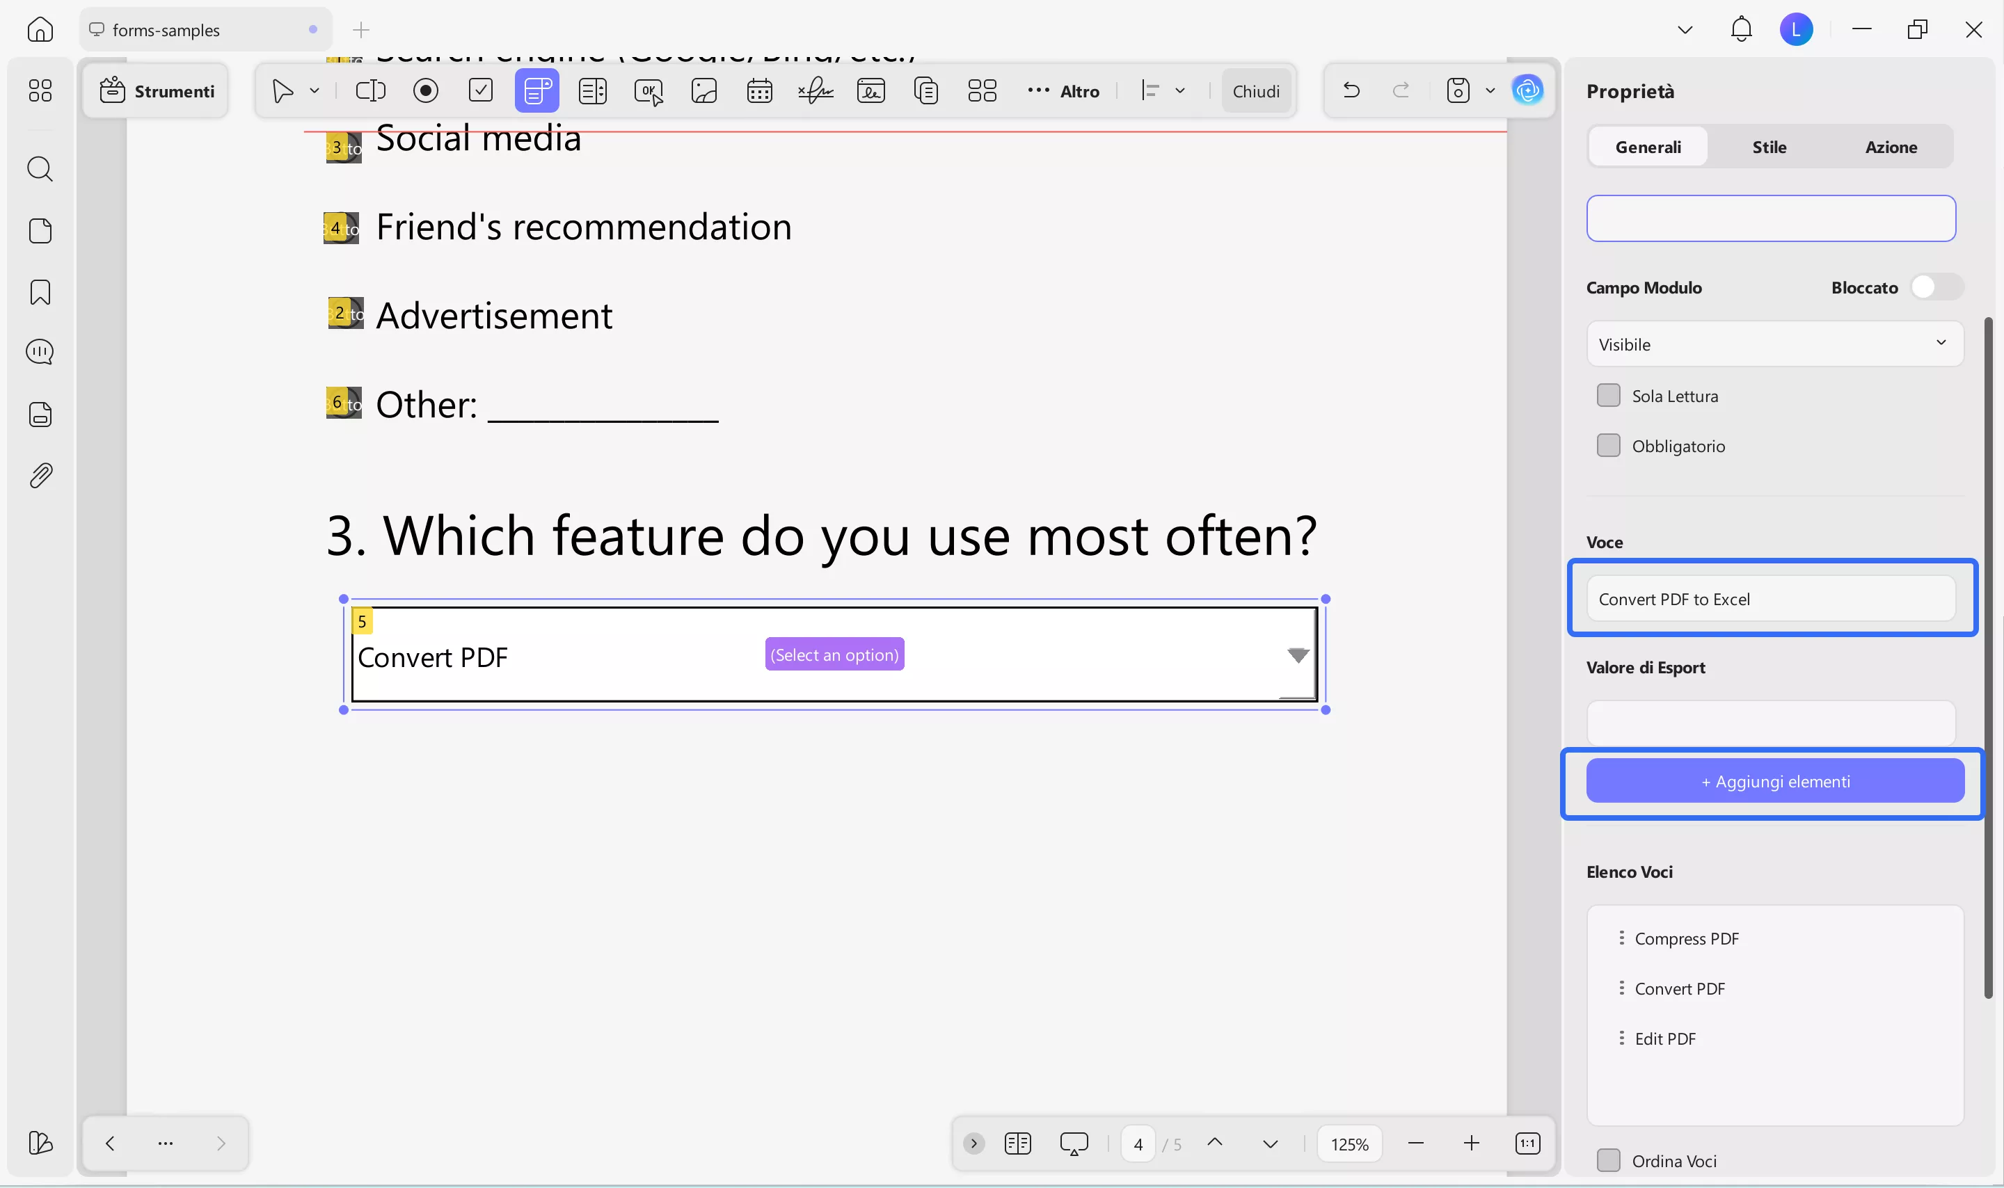
Task: Switch to the Stile properties tab
Action: coord(1768,147)
